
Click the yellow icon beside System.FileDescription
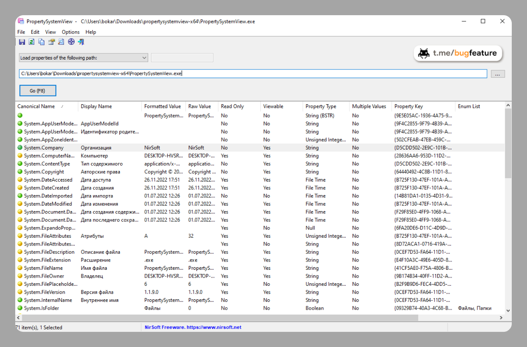point(20,252)
